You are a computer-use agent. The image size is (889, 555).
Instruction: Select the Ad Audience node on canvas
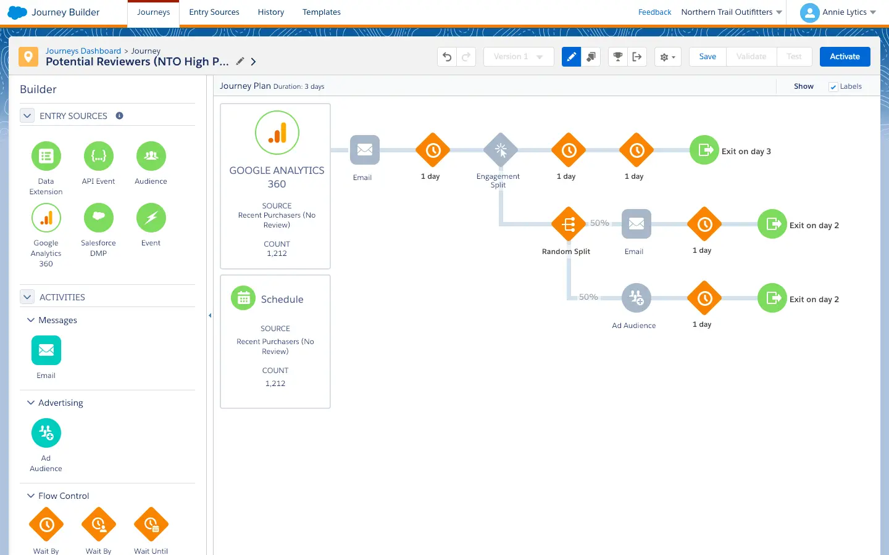click(x=636, y=298)
